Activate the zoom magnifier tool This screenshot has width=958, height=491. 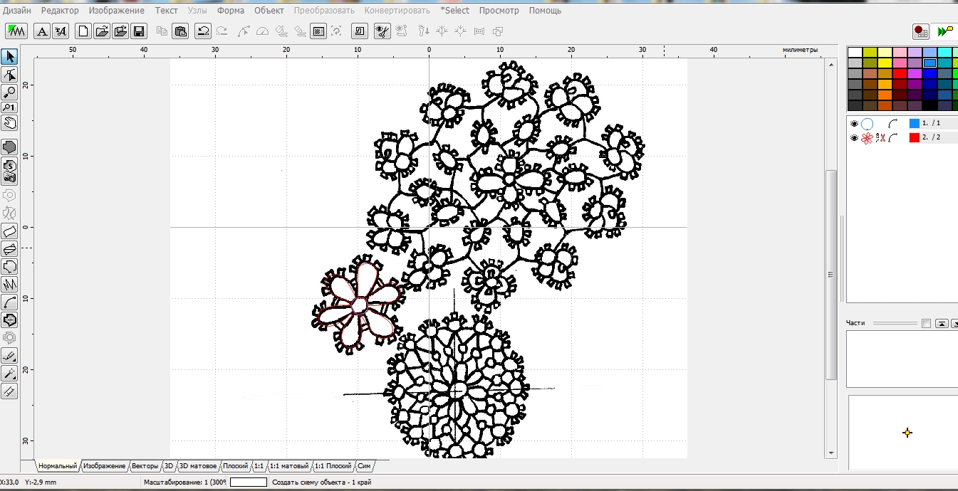click(x=10, y=92)
